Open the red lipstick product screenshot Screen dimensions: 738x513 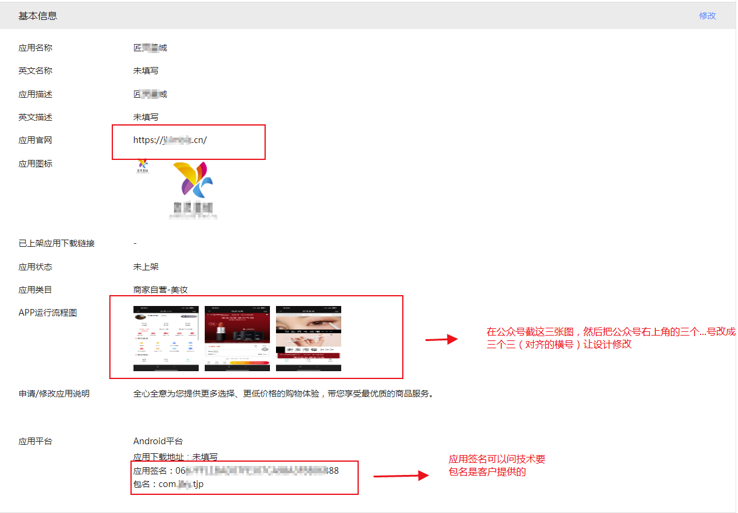237,338
